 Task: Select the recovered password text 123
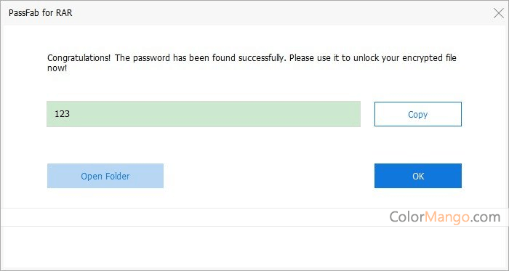tap(62, 114)
